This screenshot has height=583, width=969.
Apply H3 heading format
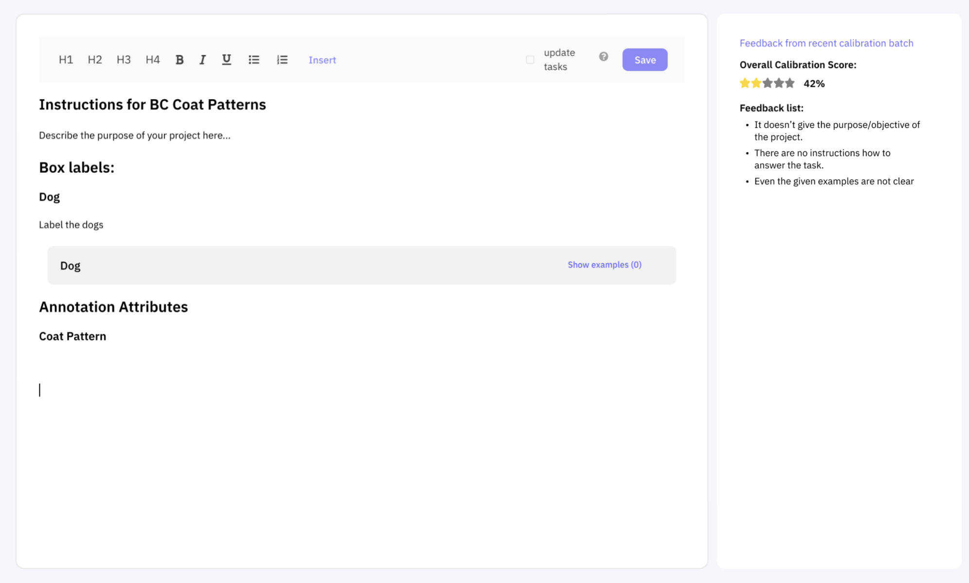[124, 60]
